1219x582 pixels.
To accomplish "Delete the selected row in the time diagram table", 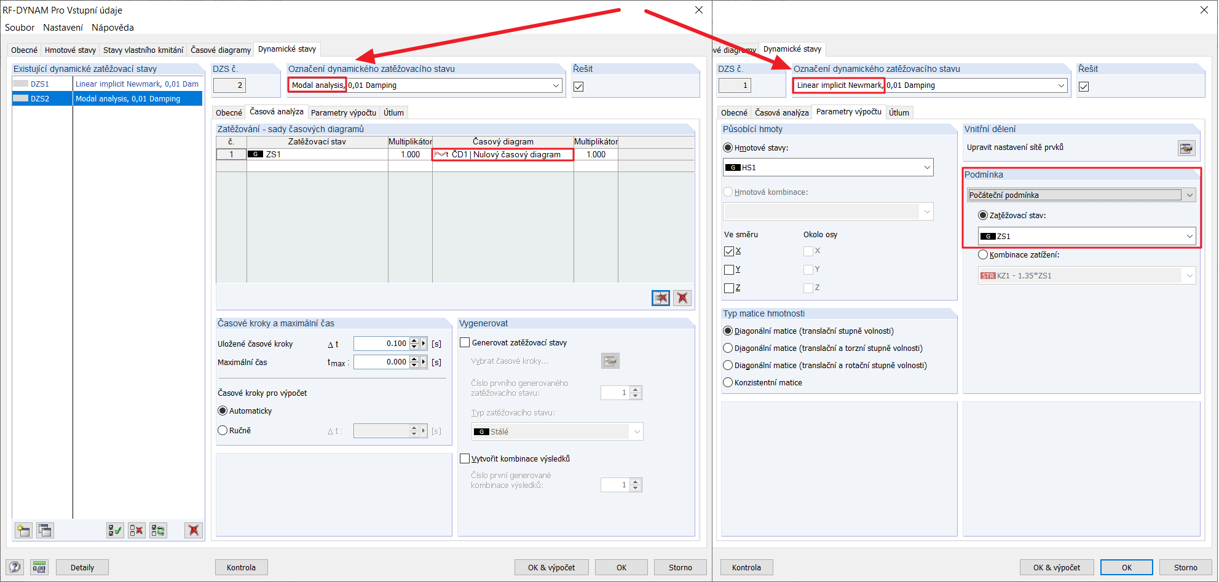I will (x=661, y=298).
